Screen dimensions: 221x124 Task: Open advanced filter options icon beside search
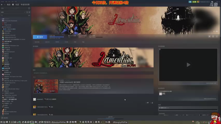tap(29, 15)
